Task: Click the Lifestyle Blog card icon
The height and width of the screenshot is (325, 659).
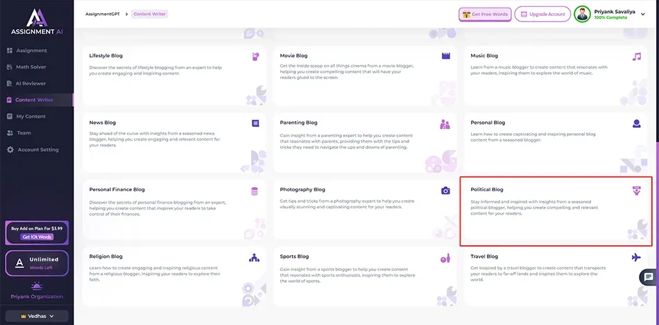Action: pyautogui.click(x=255, y=56)
